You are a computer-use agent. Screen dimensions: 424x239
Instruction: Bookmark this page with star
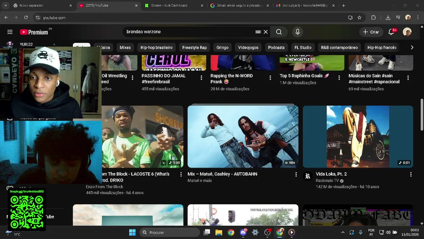coord(359,18)
